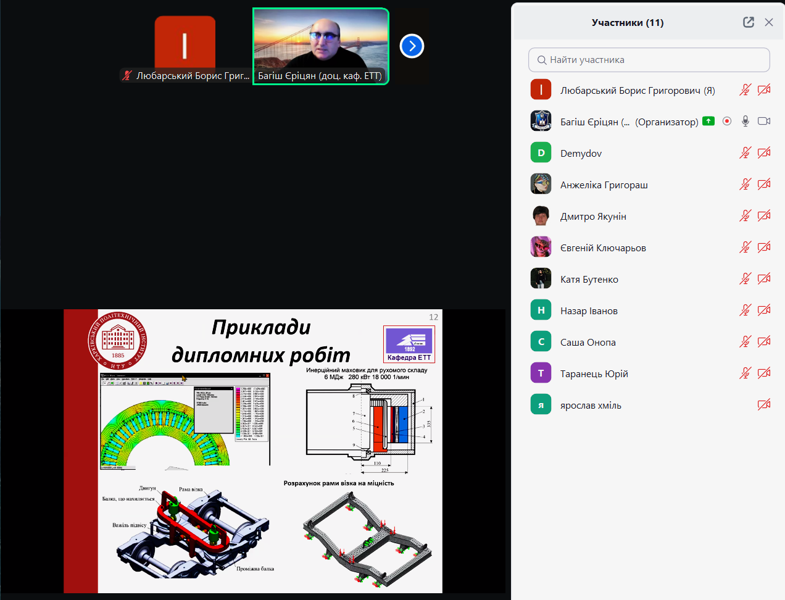Image resolution: width=785 pixels, height=600 pixels.
Task: Toggle microphone for Любарський Борис Григорович
Action: pos(746,90)
